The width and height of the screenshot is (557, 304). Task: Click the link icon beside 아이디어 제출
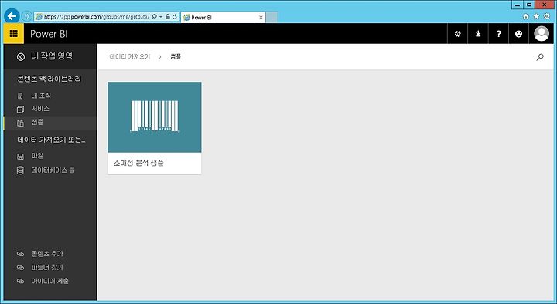tap(20, 281)
